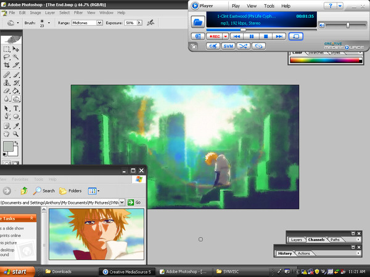Select the Type tool
Screen dimensions: 370x277
pos(17,108)
